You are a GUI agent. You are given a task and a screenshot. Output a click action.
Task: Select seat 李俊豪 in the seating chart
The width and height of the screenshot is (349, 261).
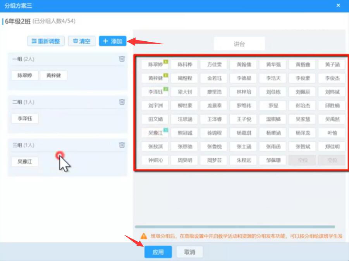303,78
